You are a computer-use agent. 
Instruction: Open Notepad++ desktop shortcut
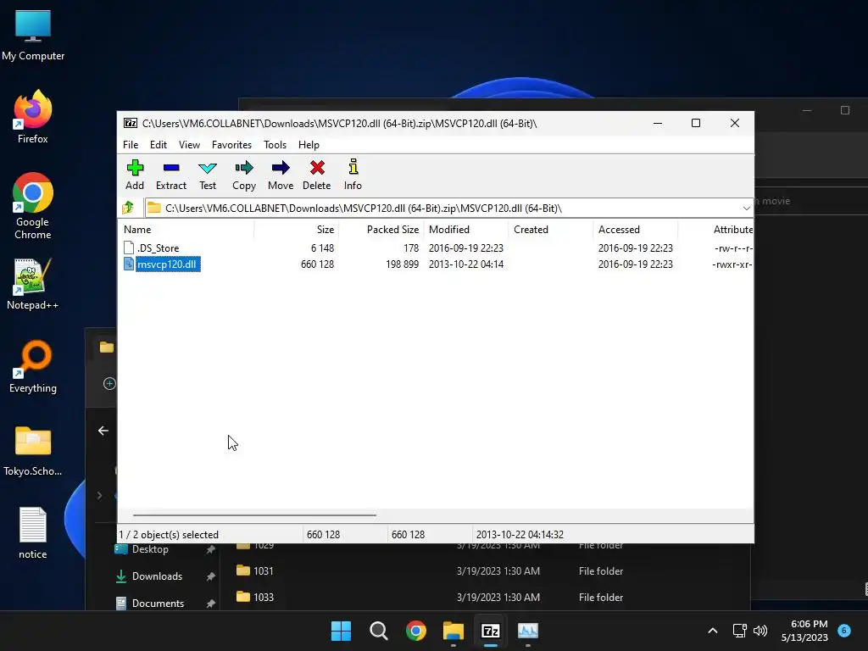pos(33,284)
